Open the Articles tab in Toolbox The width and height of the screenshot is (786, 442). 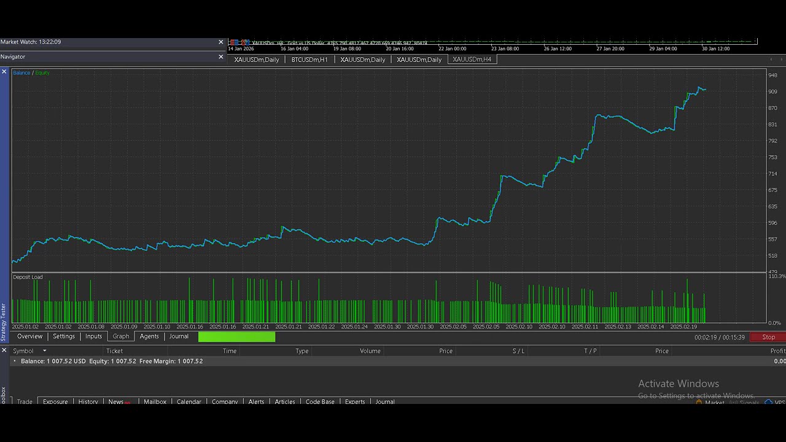tap(285, 401)
